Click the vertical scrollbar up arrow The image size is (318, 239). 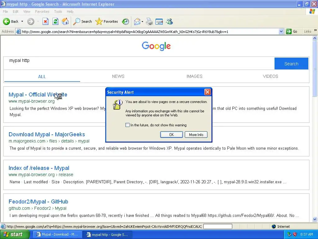pos(315,38)
